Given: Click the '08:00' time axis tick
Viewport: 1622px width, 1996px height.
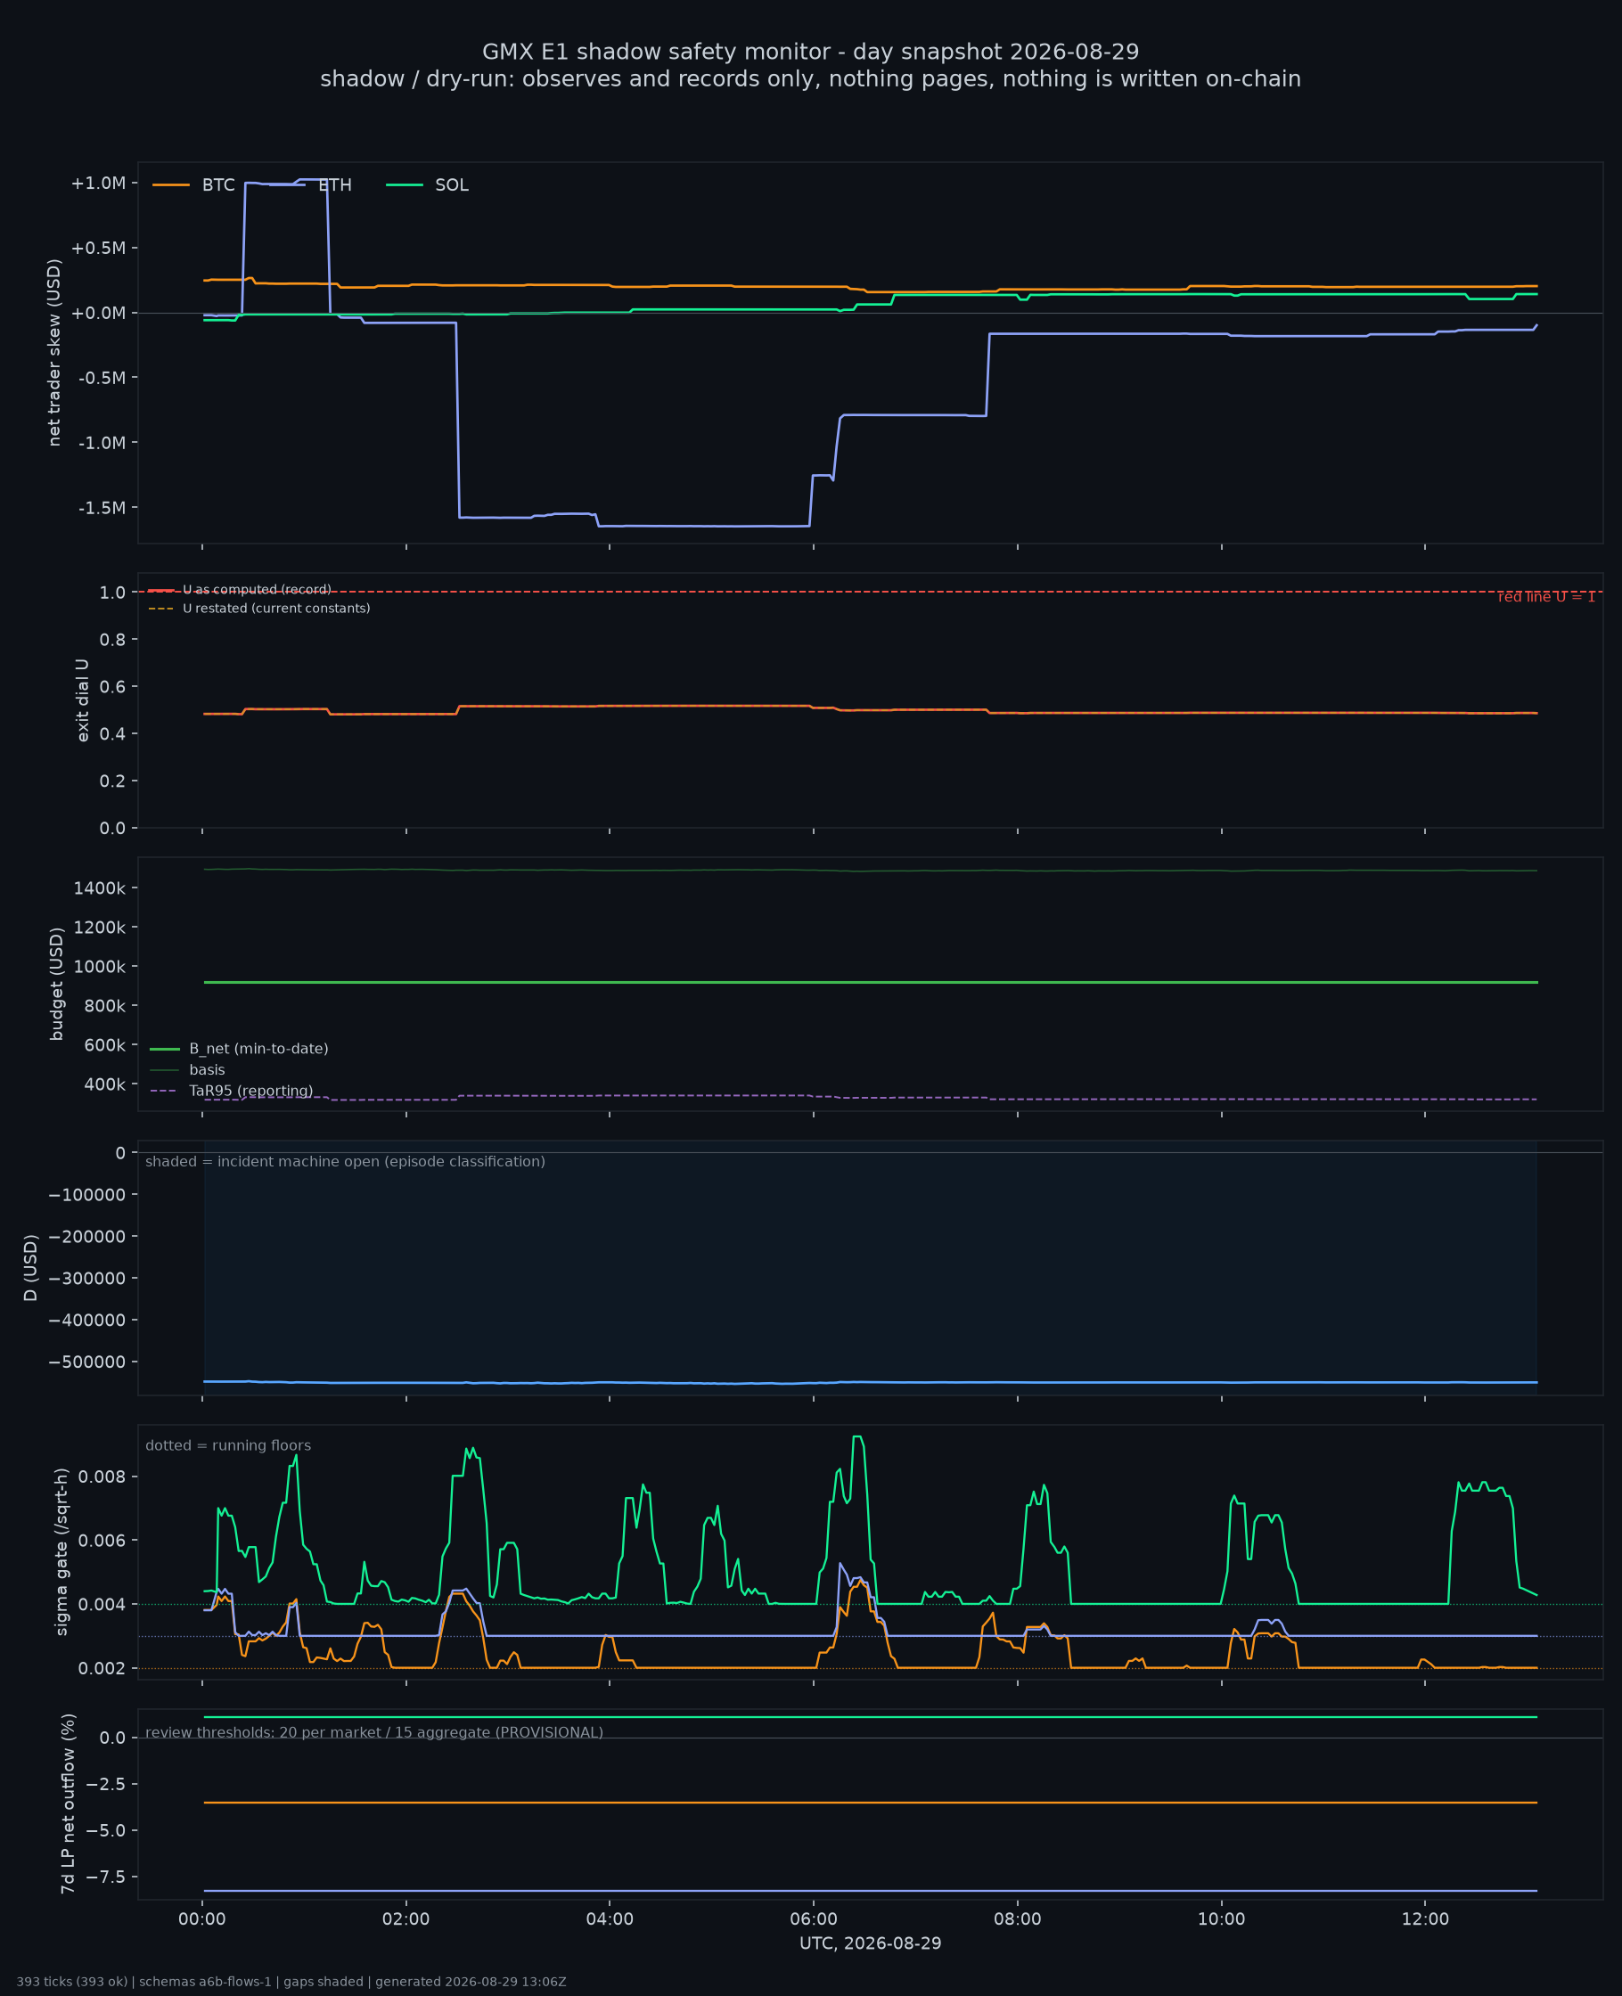Looking at the screenshot, I should point(1018,1919).
